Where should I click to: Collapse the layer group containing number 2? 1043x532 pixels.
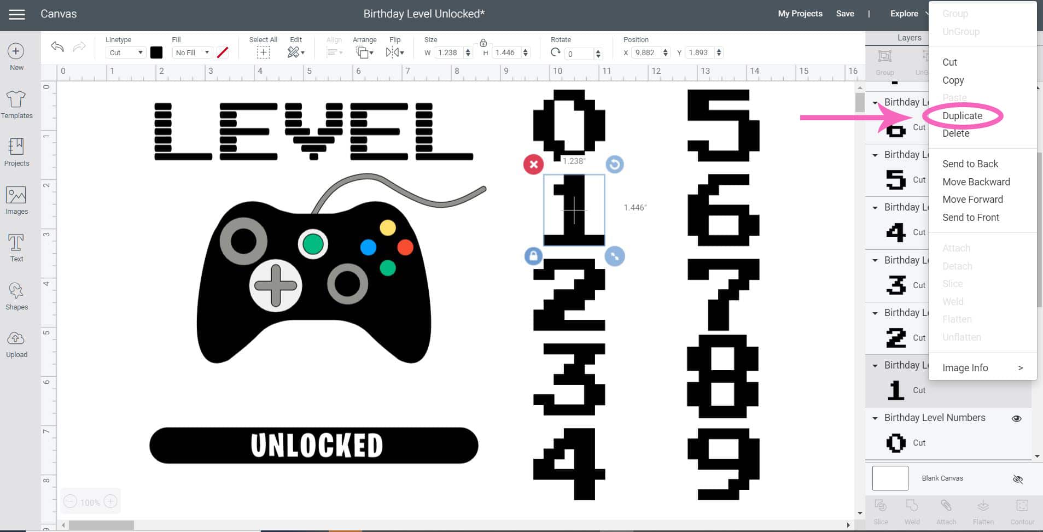pyautogui.click(x=875, y=313)
